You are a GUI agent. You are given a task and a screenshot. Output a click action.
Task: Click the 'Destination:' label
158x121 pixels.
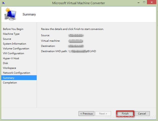(48, 46)
